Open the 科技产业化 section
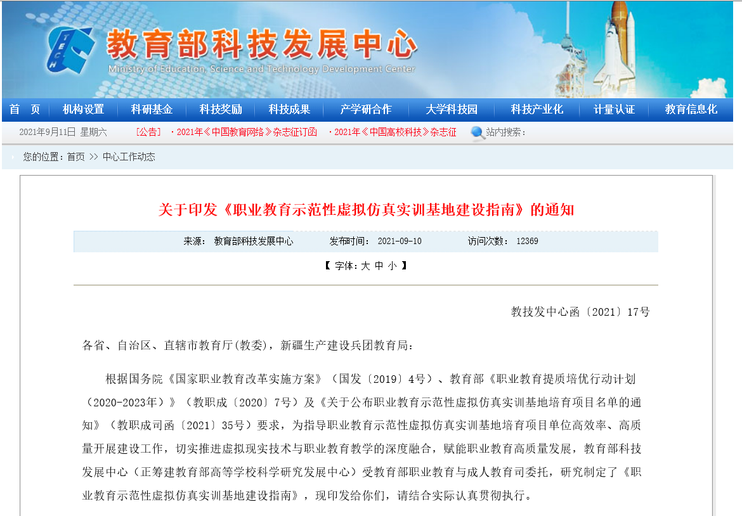 537,110
